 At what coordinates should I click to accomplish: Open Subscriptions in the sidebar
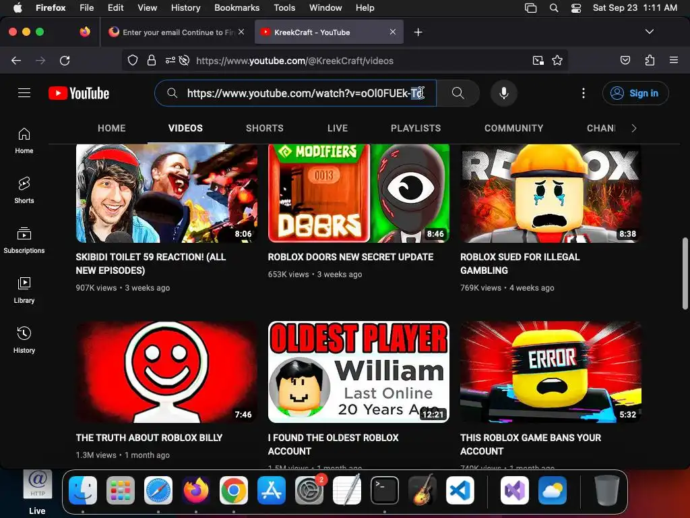click(x=24, y=240)
